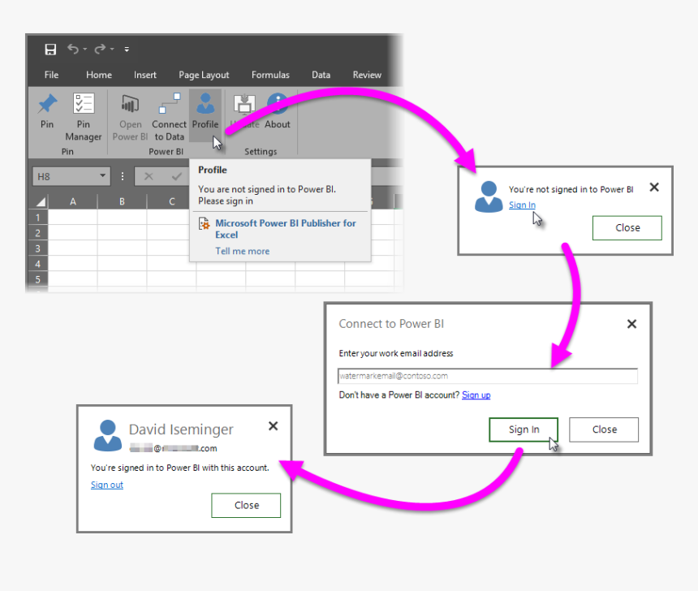
Task: Click the work email address input field
Action: (x=488, y=376)
